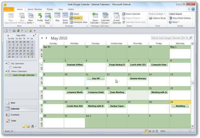Click the Notes icon in navigation pane
This screenshot has width=200, height=138.
[24, 126]
